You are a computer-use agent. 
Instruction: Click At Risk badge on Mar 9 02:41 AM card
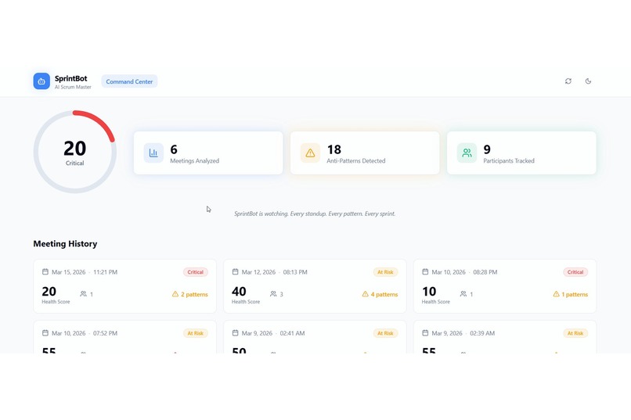click(x=385, y=333)
